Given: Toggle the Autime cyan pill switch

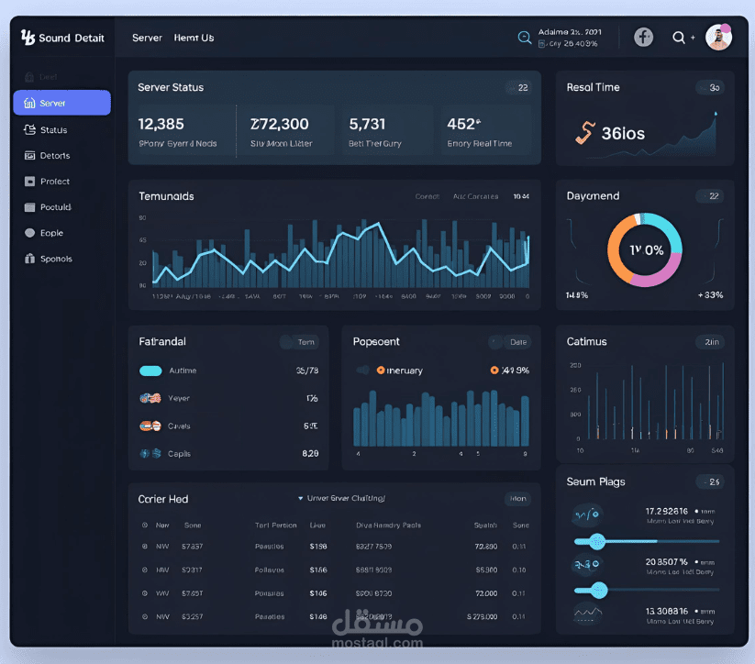Looking at the screenshot, I should tap(150, 371).
